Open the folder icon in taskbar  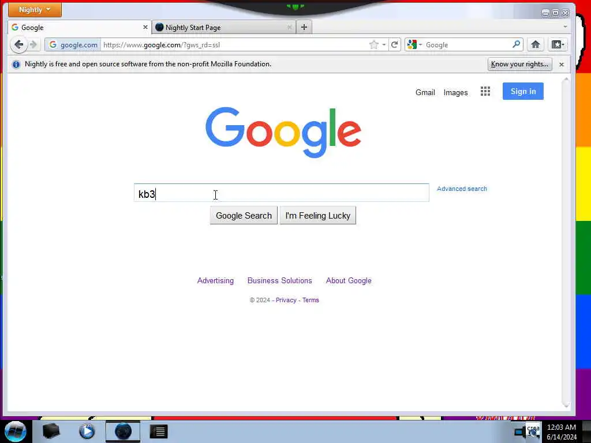(x=51, y=431)
